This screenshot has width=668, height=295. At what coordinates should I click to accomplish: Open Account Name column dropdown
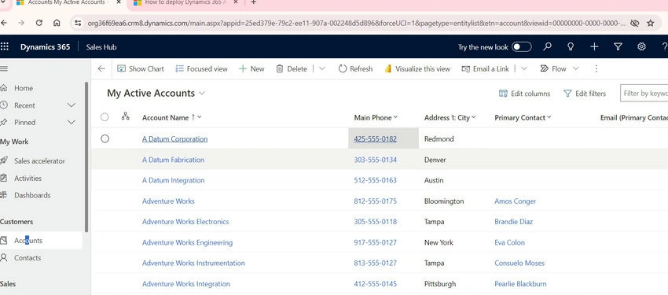[x=200, y=117]
